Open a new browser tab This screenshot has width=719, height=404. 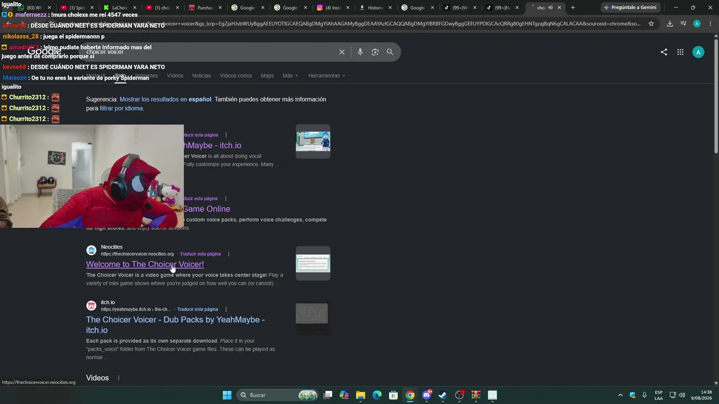[x=573, y=8]
